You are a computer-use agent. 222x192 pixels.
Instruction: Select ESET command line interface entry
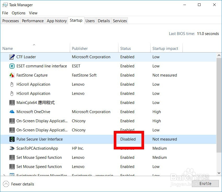coord(42,66)
